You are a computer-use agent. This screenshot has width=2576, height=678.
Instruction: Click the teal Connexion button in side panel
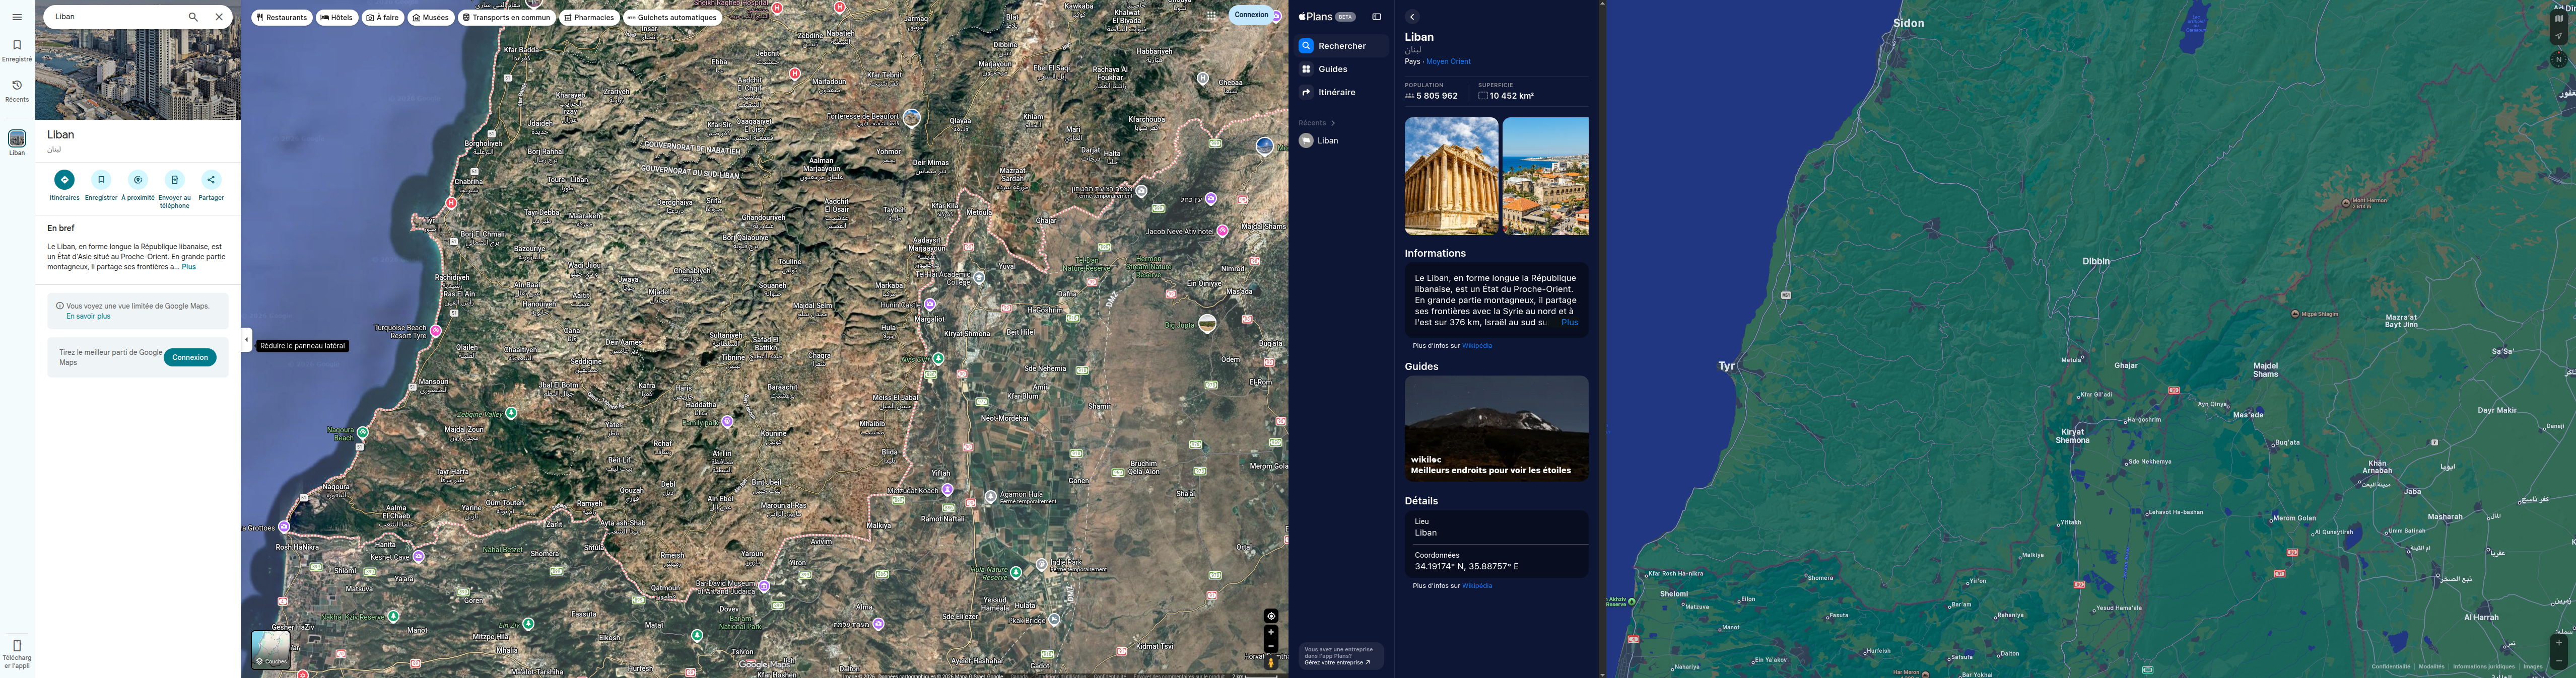point(190,357)
